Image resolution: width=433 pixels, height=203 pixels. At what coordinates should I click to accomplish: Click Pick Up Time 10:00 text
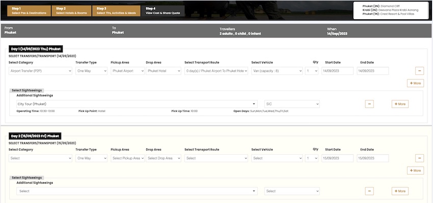point(184,111)
